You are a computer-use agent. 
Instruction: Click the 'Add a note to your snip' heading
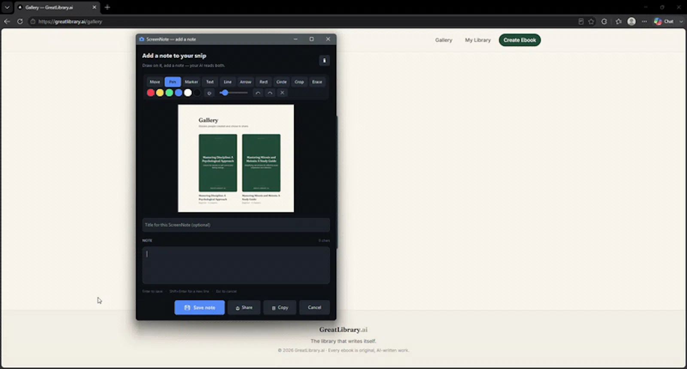(174, 56)
